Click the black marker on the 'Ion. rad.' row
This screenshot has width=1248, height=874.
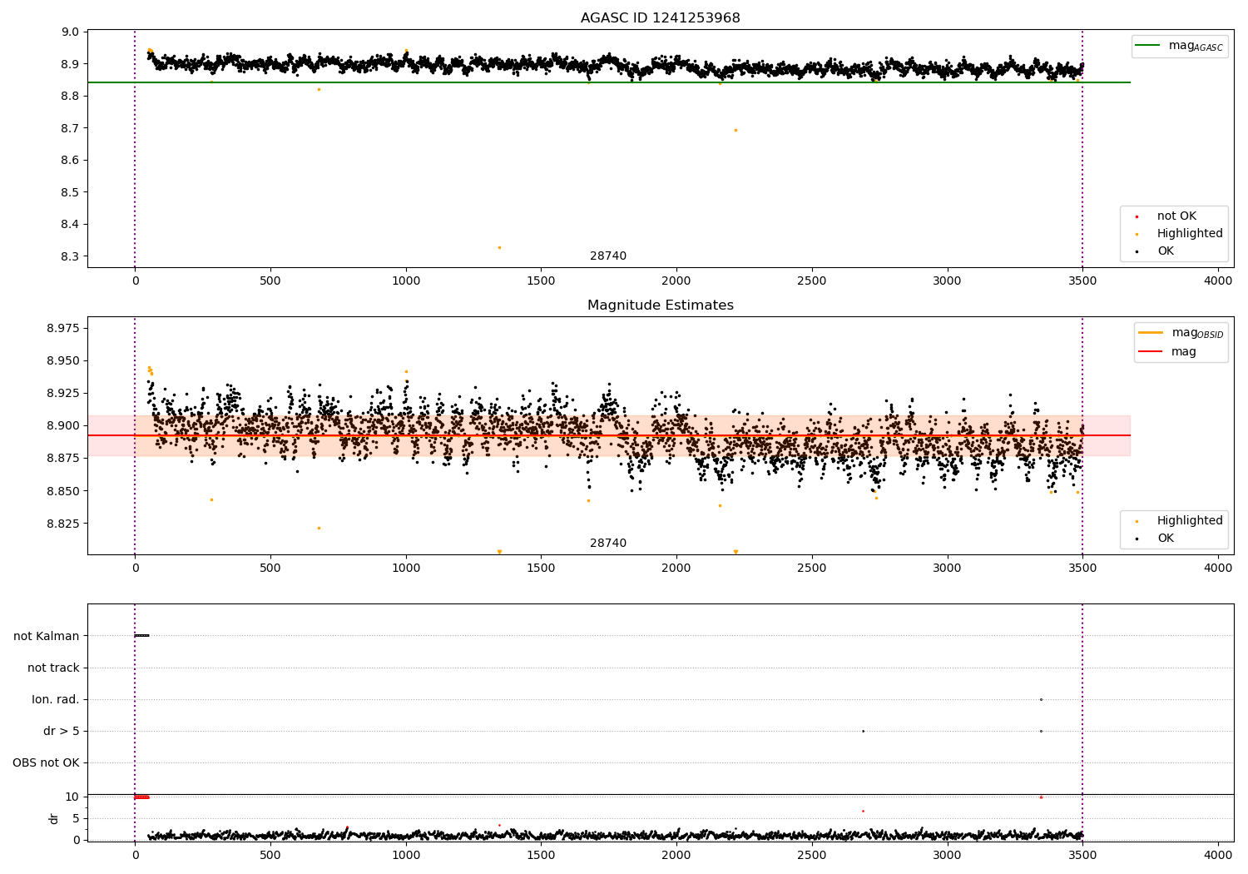tap(1041, 699)
